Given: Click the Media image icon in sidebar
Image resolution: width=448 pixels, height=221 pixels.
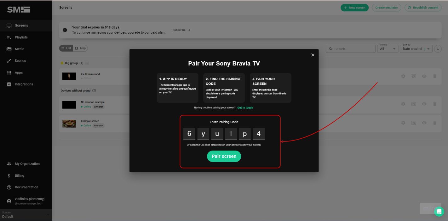Looking at the screenshot, I should click(x=9, y=49).
